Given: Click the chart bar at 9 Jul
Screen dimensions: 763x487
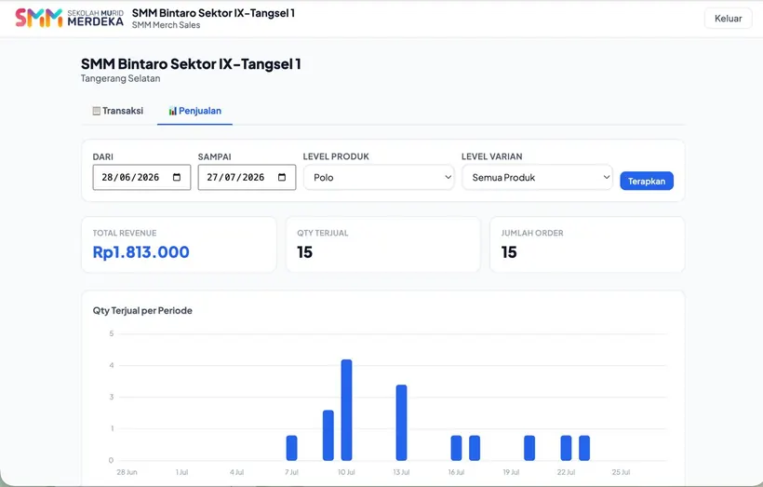Looking at the screenshot, I should tap(328, 436).
